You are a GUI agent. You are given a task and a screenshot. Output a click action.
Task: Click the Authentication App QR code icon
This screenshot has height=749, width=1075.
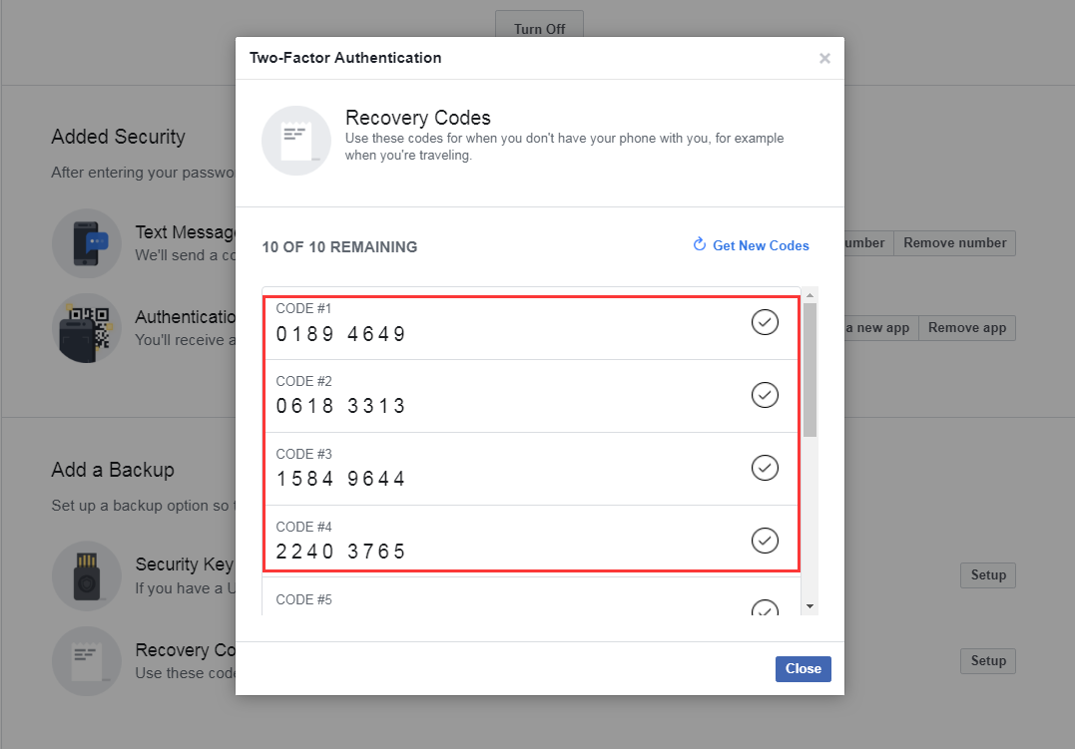click(x=87, y=328)
